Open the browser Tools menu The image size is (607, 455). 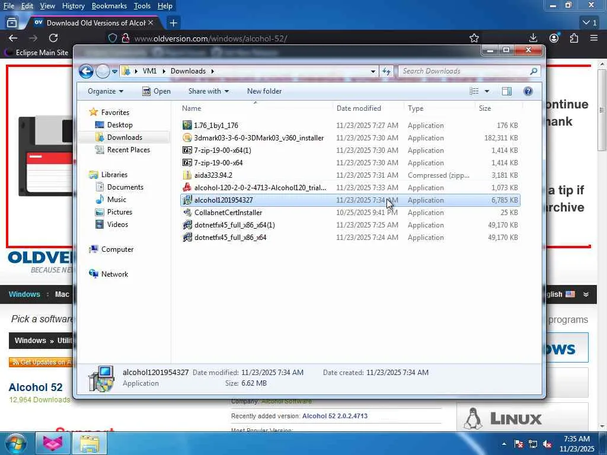point(142,6)
